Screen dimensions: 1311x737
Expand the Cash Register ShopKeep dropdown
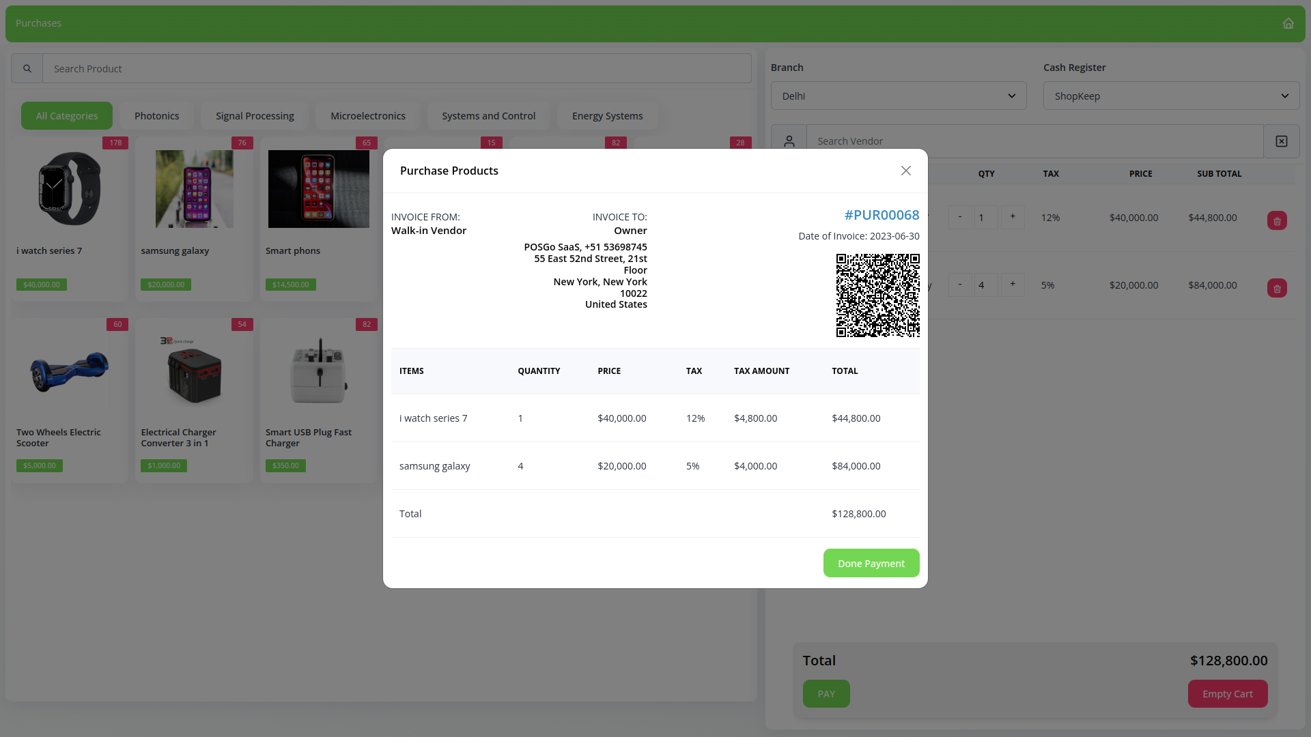click(1171, 96)
